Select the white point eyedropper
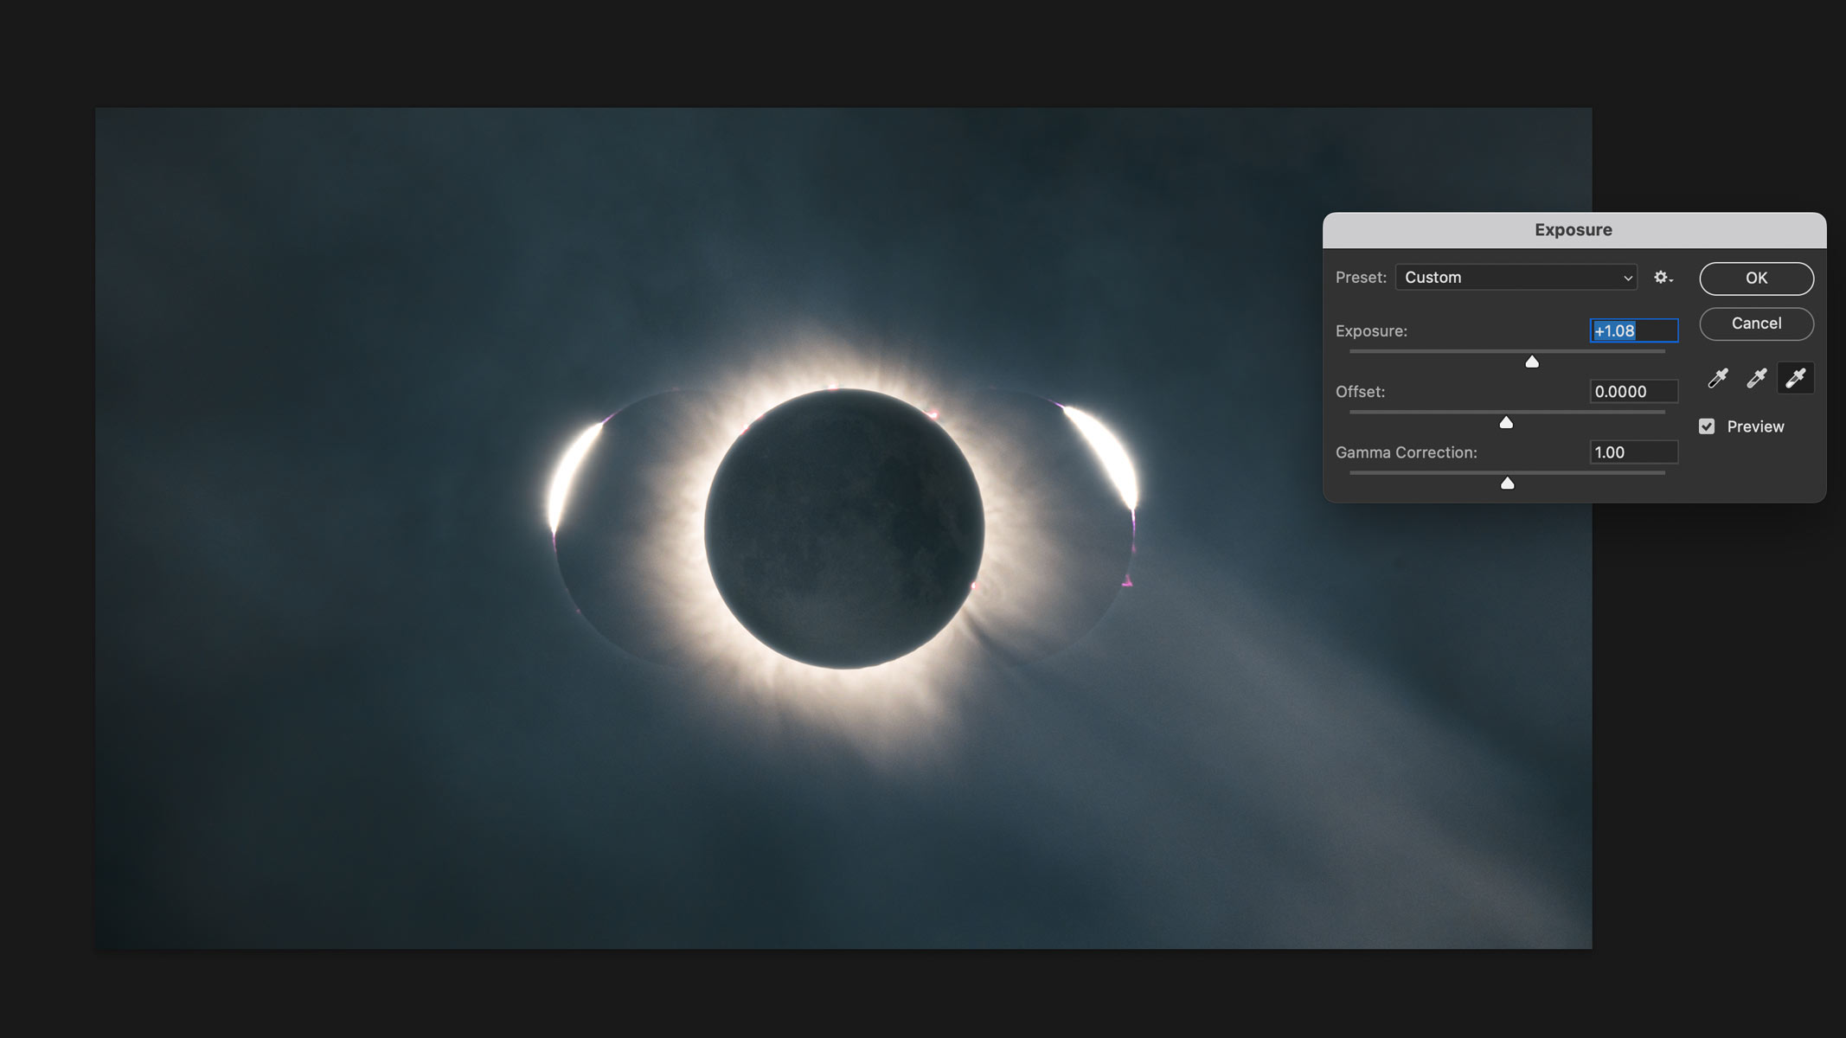The height and width of the screenshot is (1038, 1846). click(x=1795, y=378)
